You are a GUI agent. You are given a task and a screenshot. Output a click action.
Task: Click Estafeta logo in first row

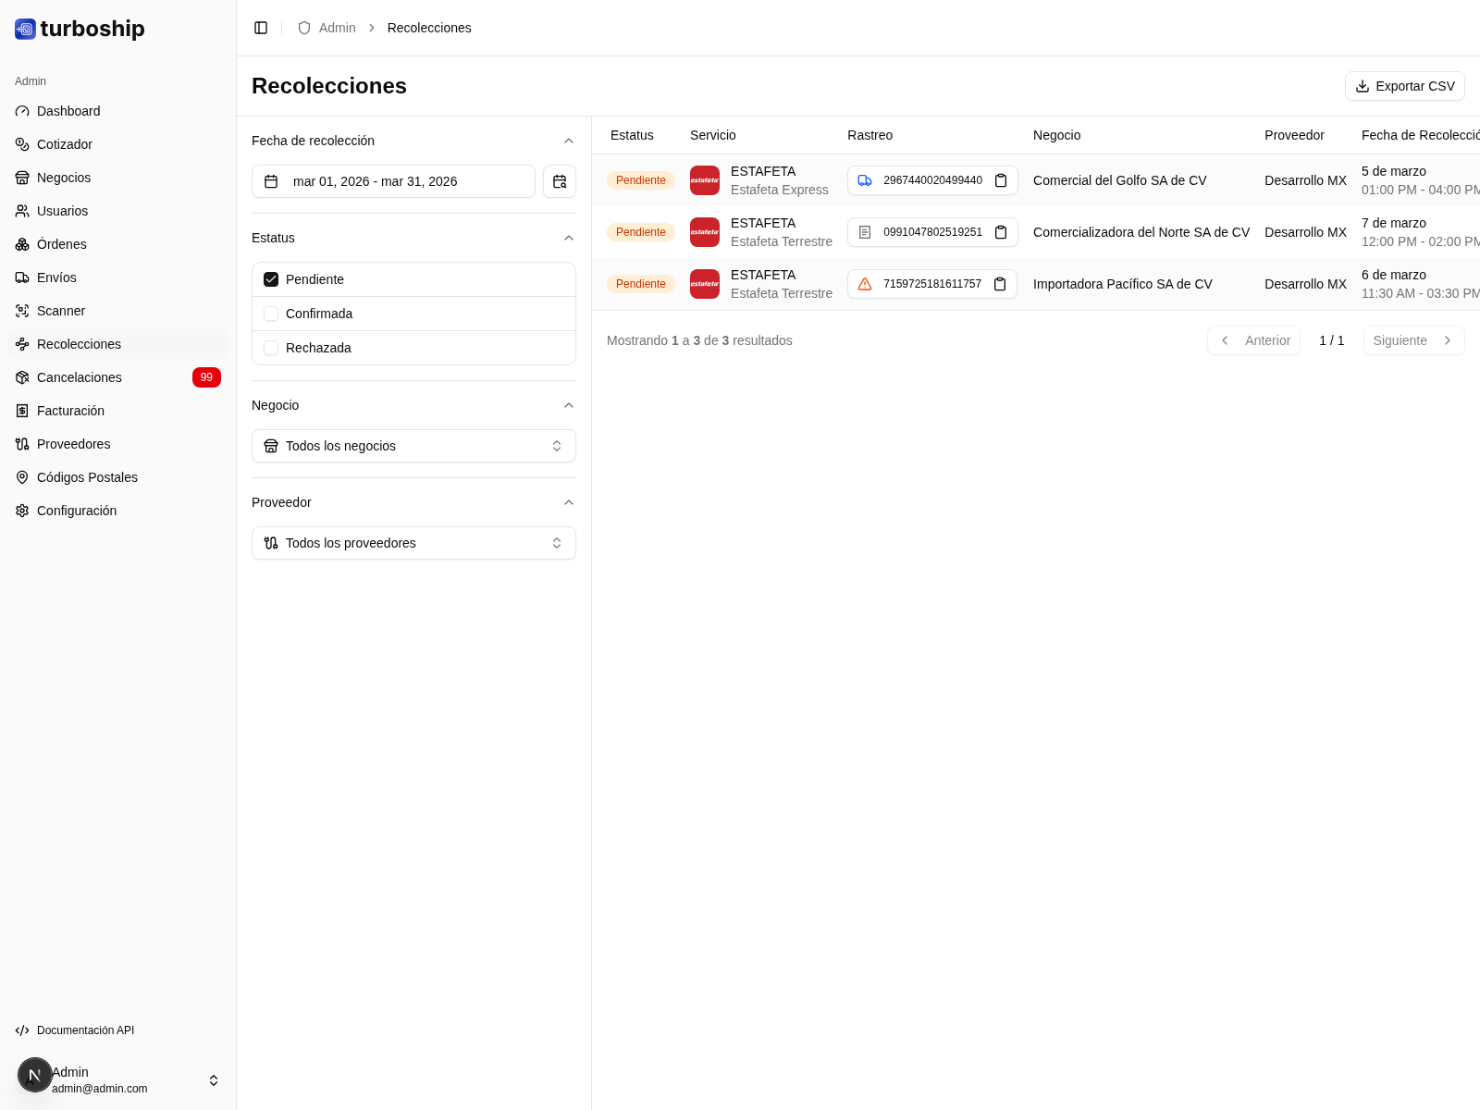[705, 180]
